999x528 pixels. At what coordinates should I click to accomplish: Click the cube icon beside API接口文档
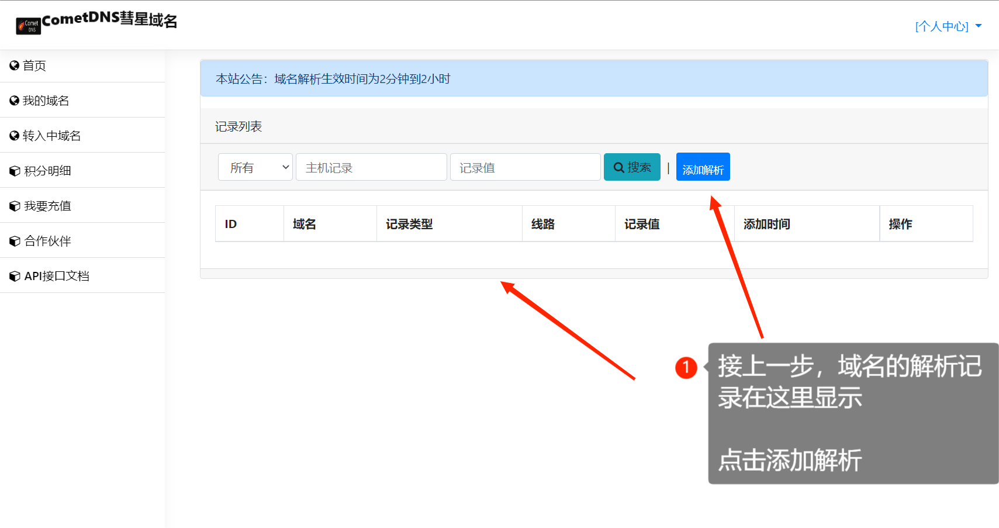coord(15,277)
